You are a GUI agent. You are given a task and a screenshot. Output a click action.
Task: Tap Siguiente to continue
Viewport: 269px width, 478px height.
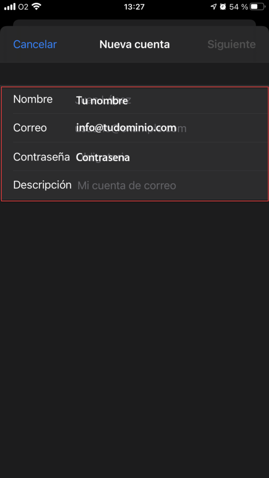tap(232, 44)
